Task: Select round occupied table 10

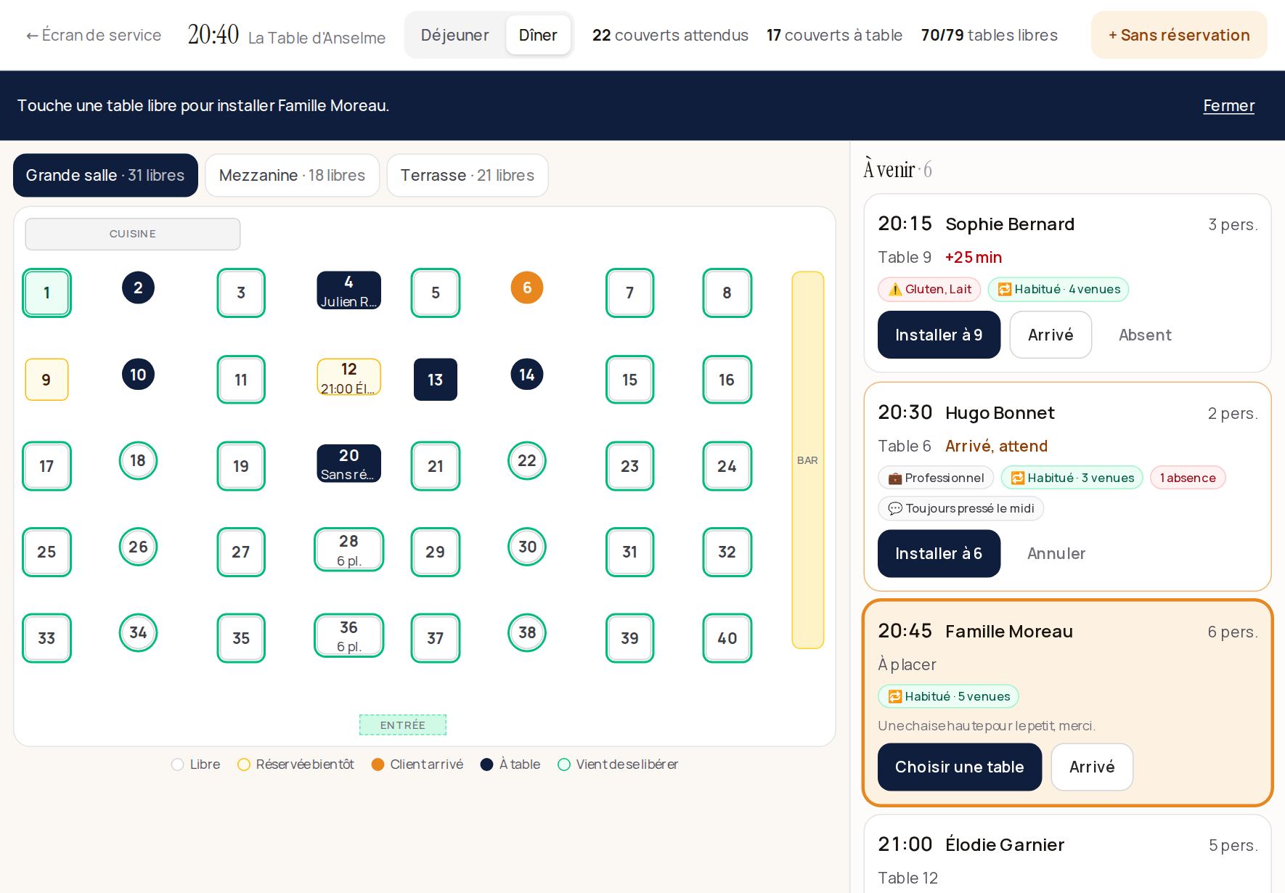Action: [138, 375]
